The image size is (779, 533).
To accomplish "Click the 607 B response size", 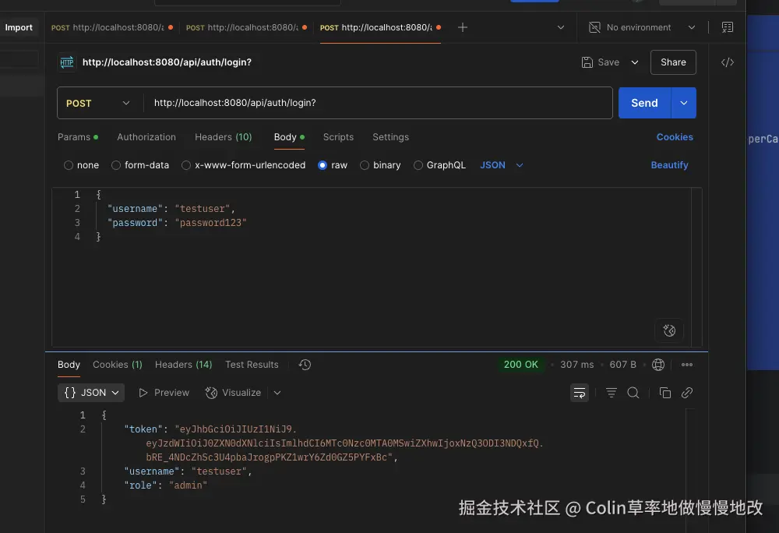I will click(x=622, y=365).
